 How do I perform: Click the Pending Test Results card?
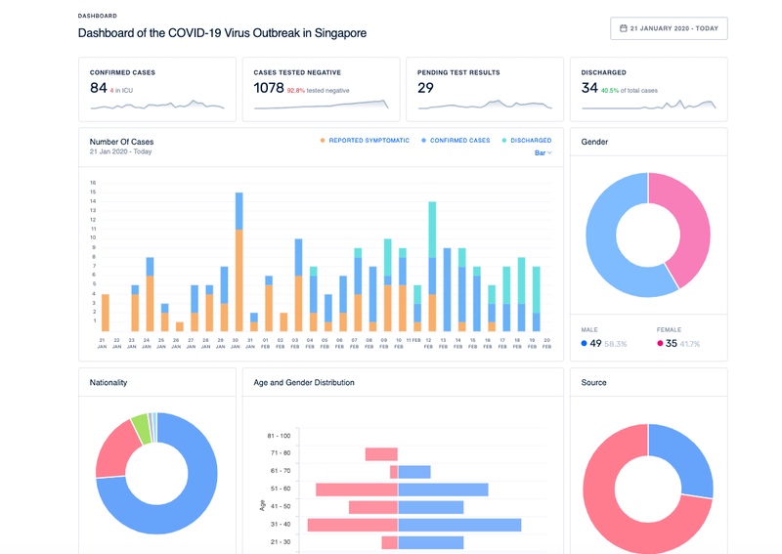pyautogui.click(x=485, y=89)
